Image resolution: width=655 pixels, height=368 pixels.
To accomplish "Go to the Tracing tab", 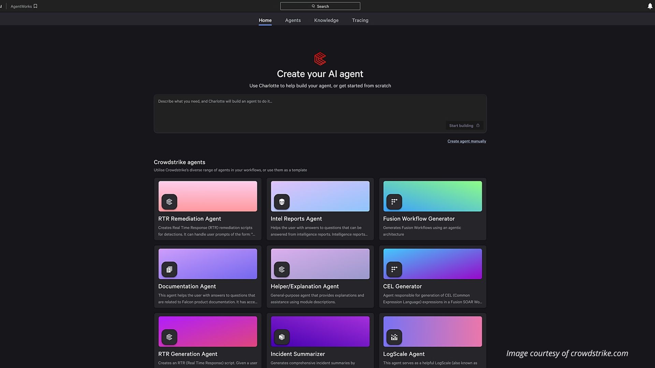I will click(360, 20).
